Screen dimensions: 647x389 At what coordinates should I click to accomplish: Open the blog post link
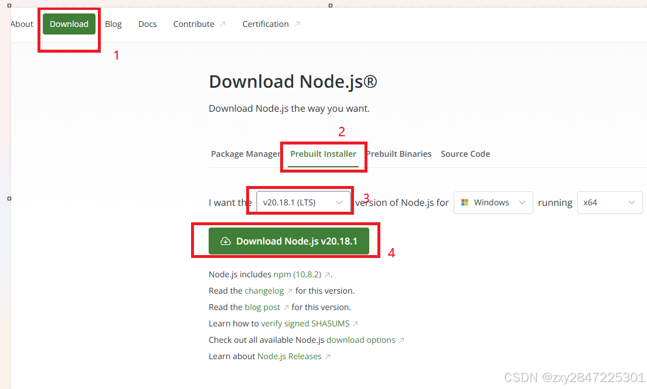263,308
